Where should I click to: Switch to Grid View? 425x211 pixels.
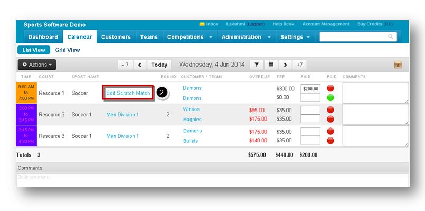(x=68, y=50)
